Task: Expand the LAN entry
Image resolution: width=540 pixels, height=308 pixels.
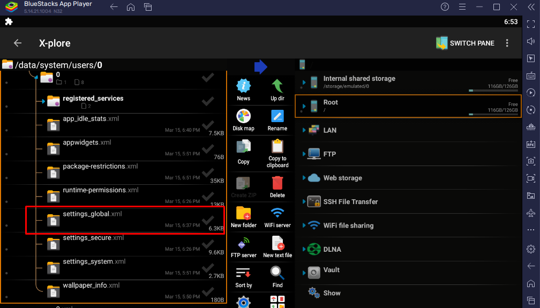Action: 304,130
